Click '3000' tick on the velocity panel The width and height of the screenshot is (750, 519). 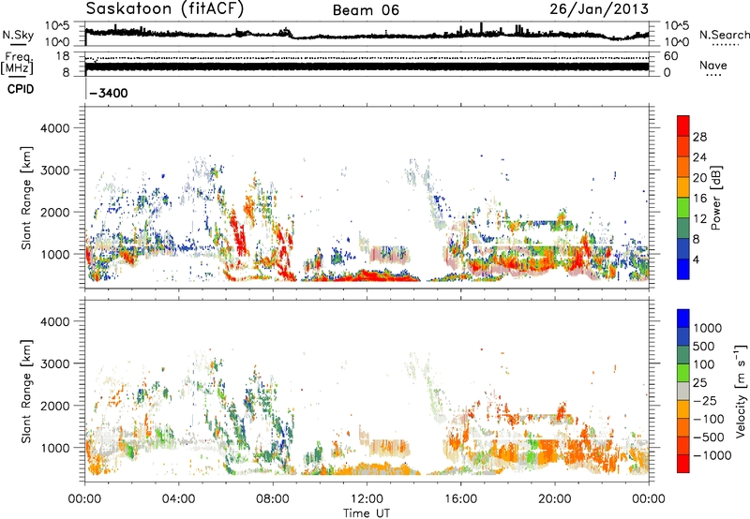click(x=54, y=363)
